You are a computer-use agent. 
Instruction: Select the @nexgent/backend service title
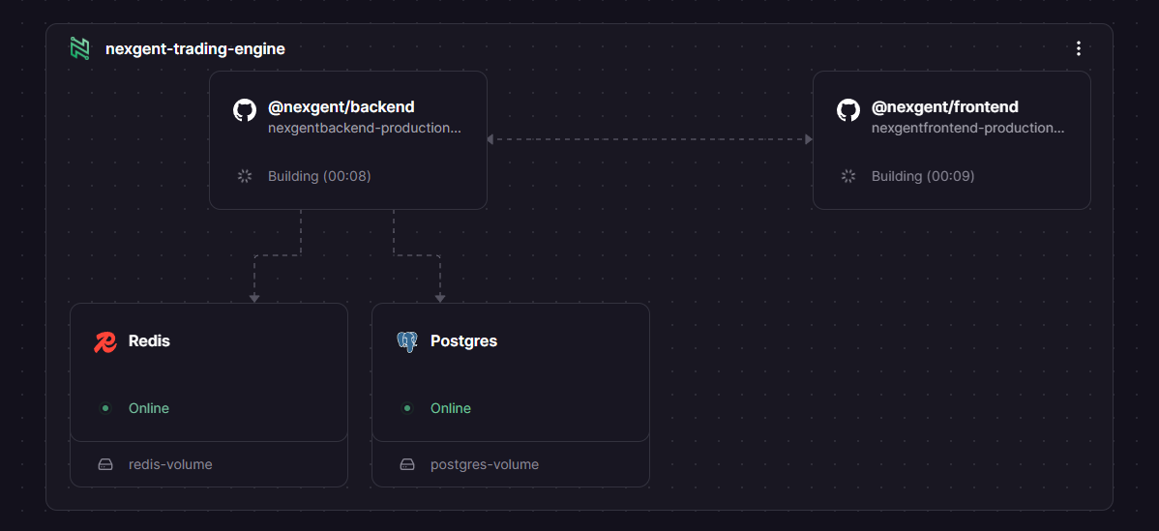[x=342, y=107]
